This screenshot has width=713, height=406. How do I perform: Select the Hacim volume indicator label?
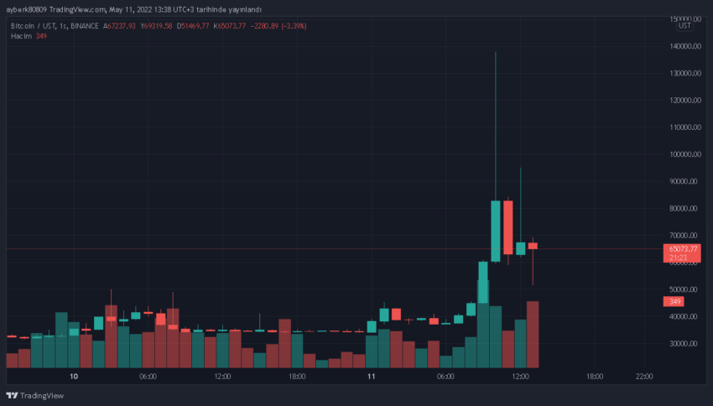(x=20, y=35)
